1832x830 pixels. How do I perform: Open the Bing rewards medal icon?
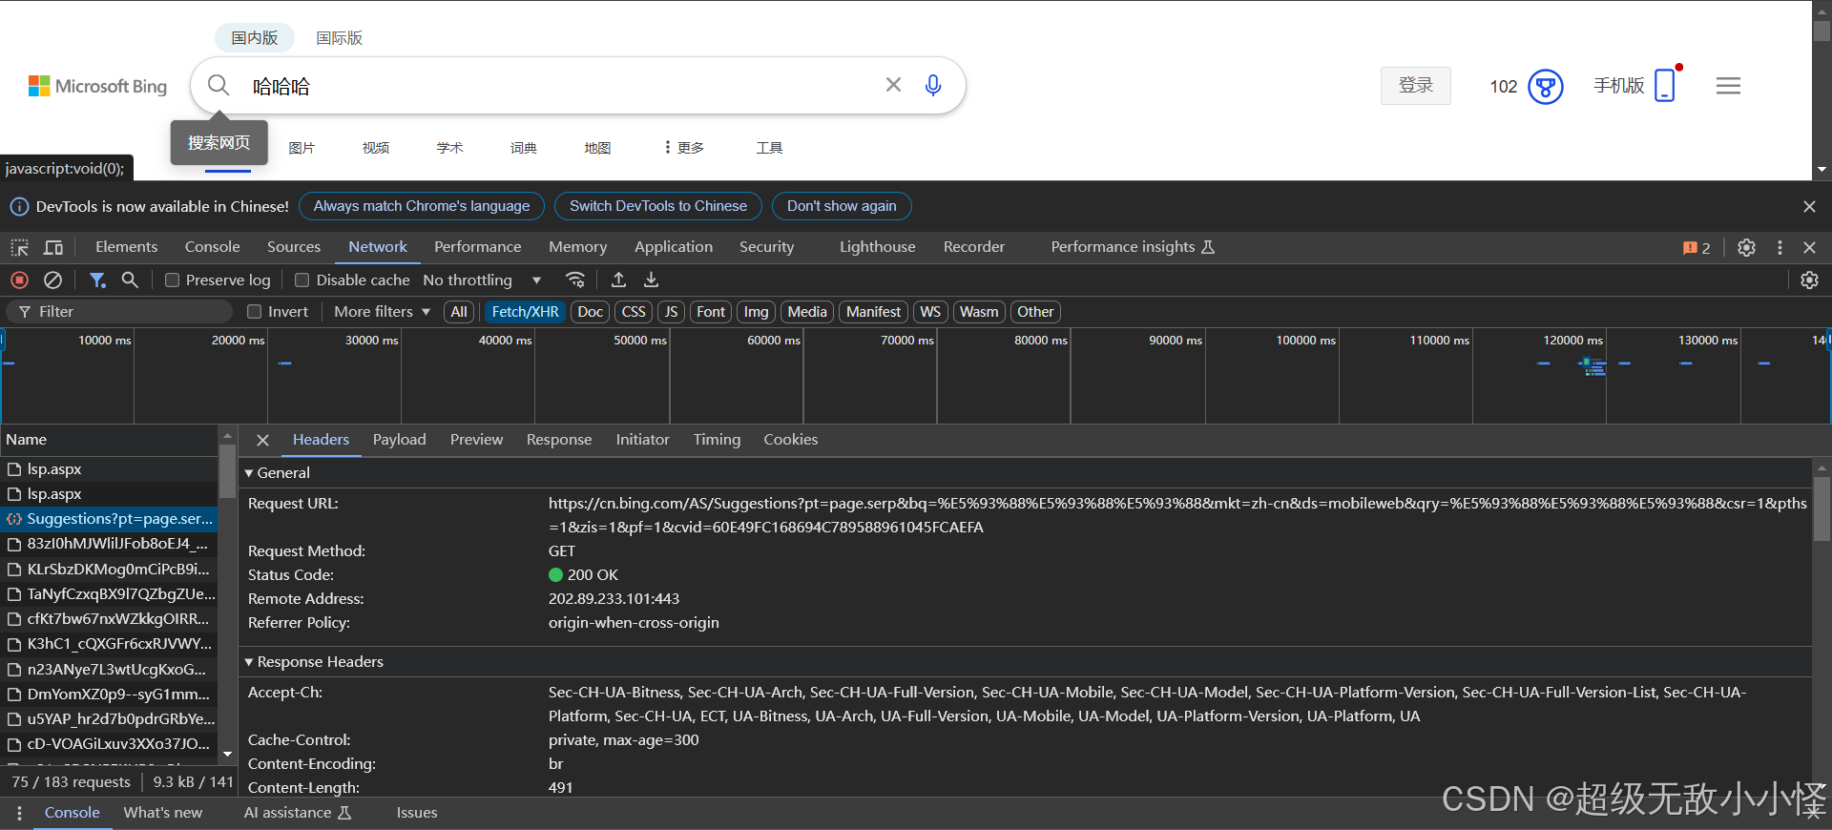click(x=1545, y=87)
